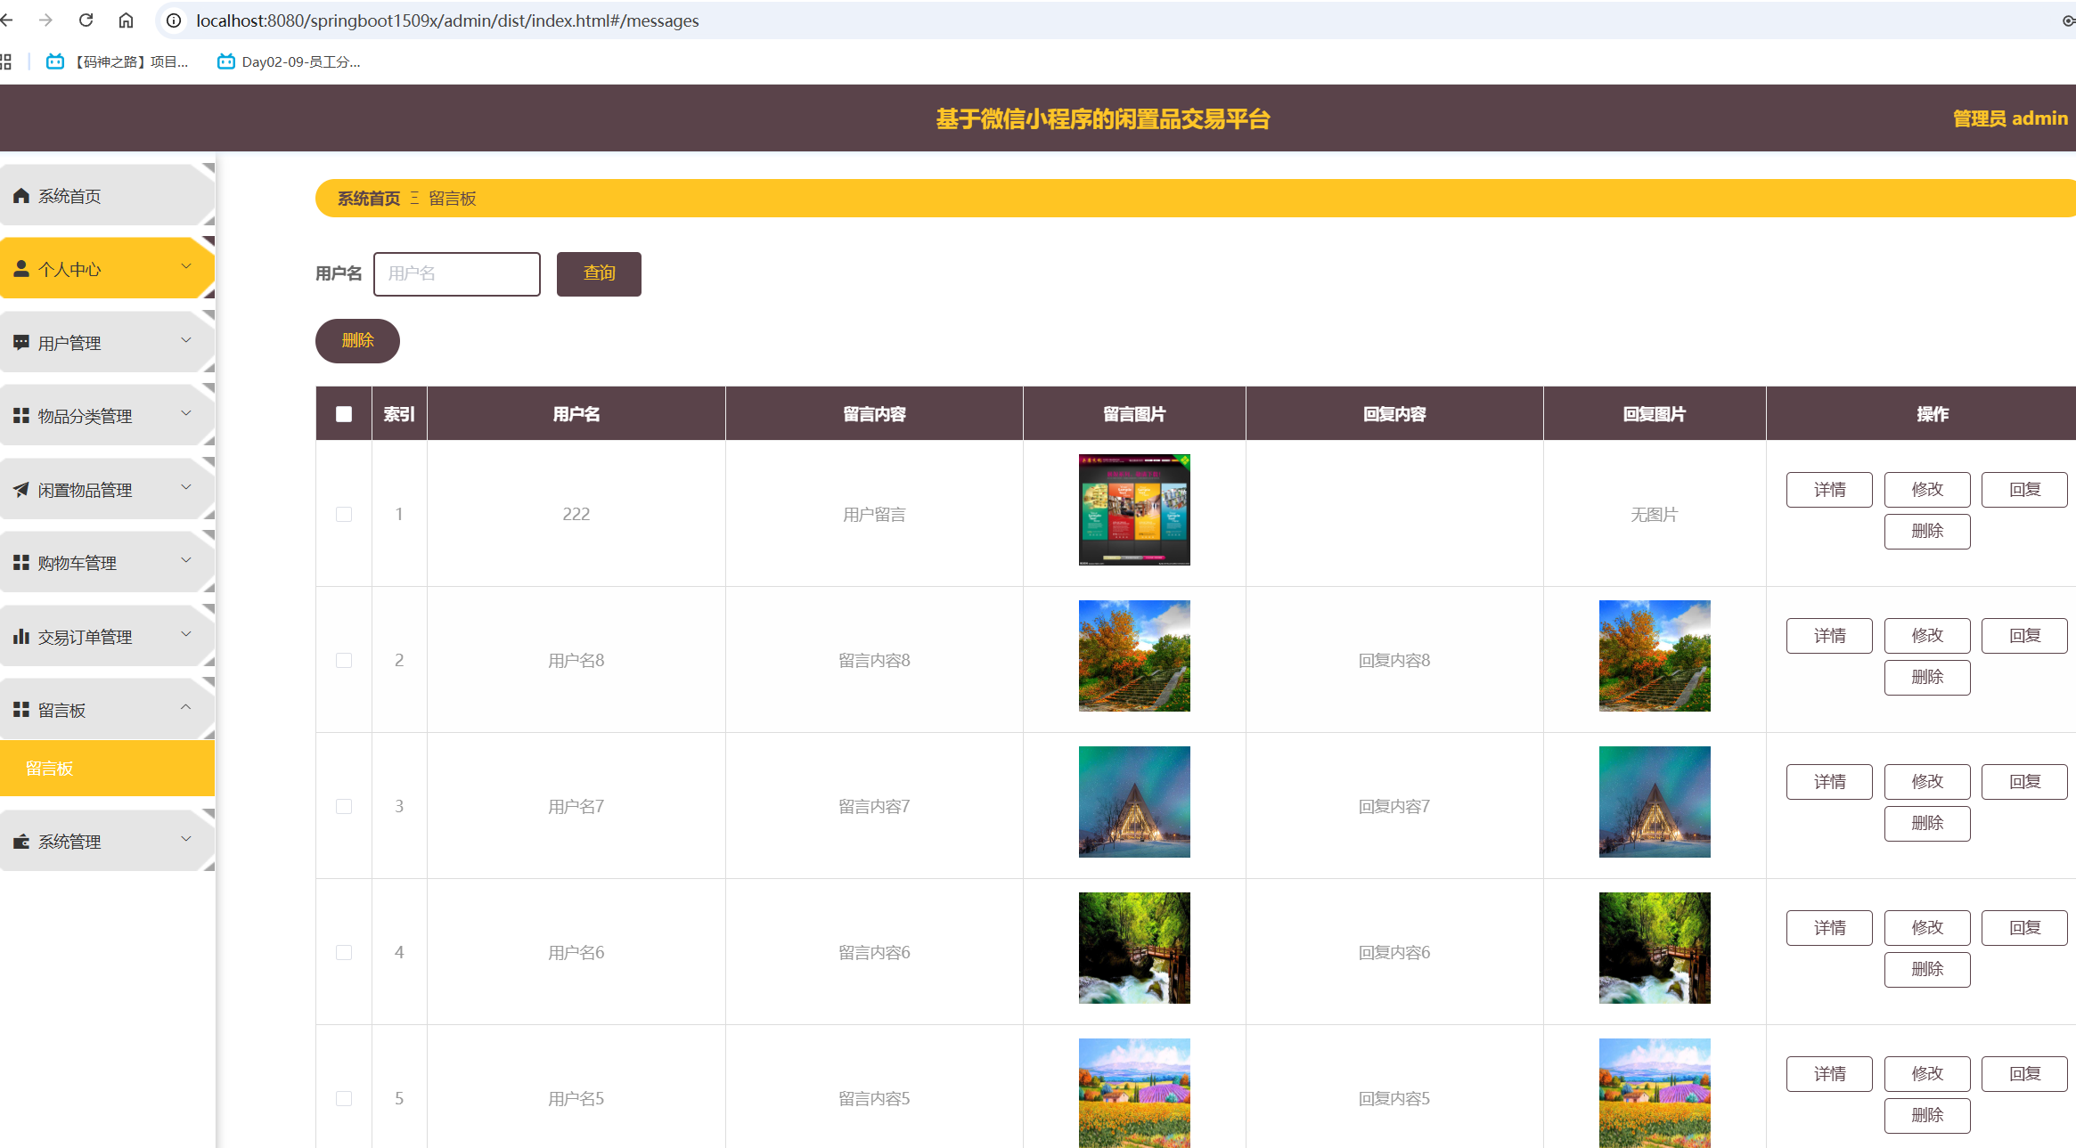Click the 删除 button above the table

click(356, 340)
